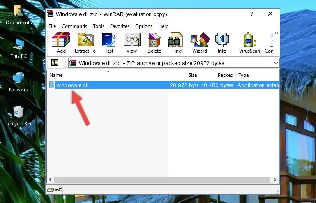Open the address bar dropdown arrow
The width and height of the screenshot is (316, 203).
pyautogui.click(x=276, y=63)
